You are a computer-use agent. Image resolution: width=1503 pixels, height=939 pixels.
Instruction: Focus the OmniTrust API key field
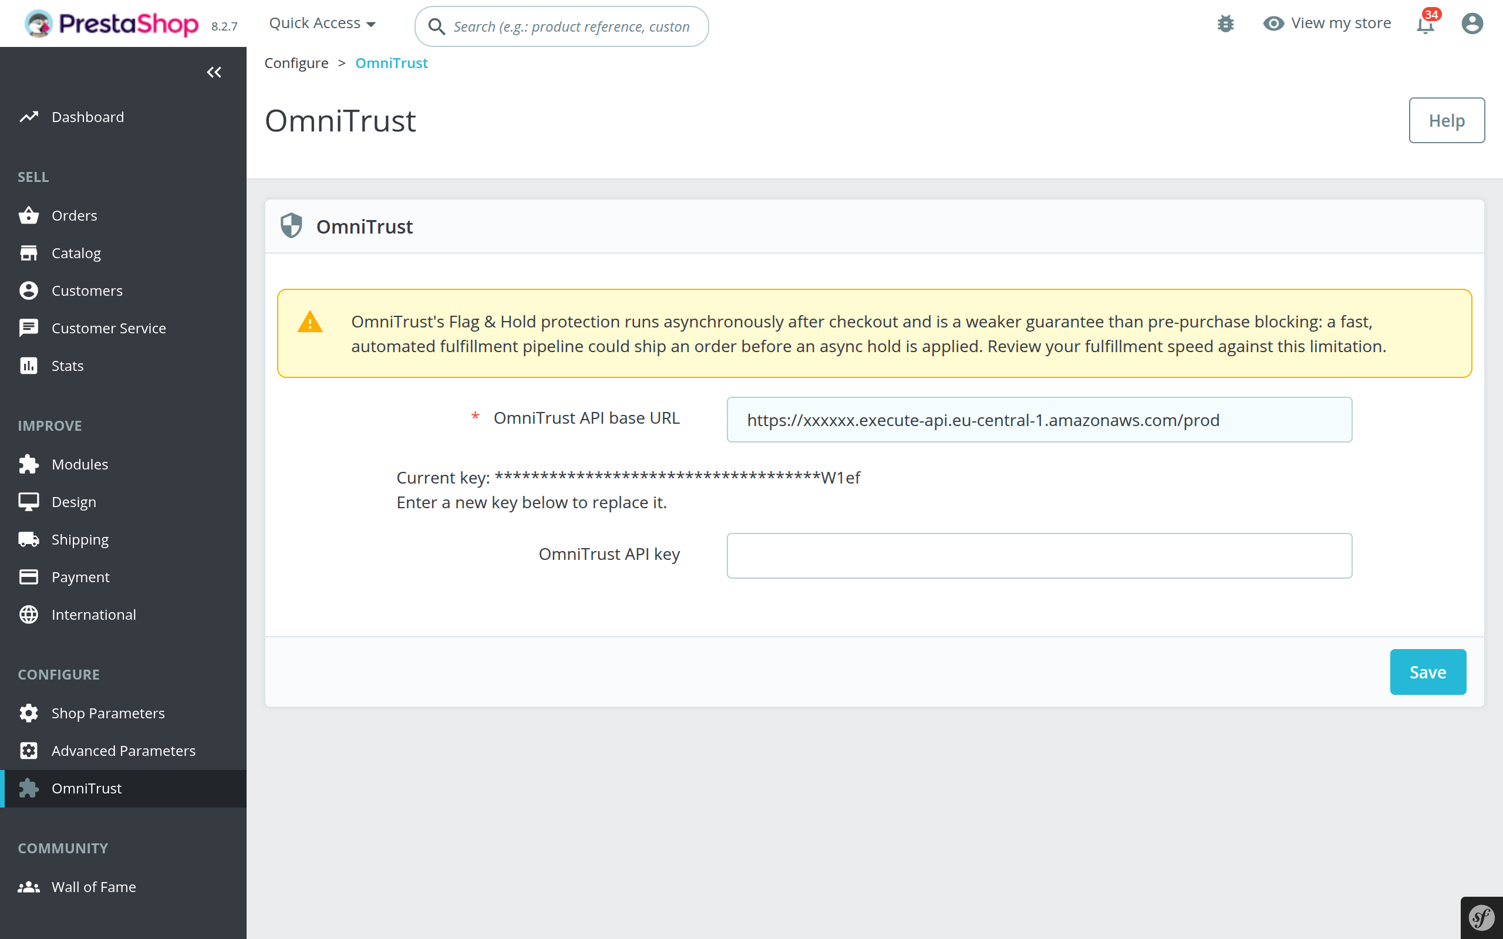pos(1039,556)
